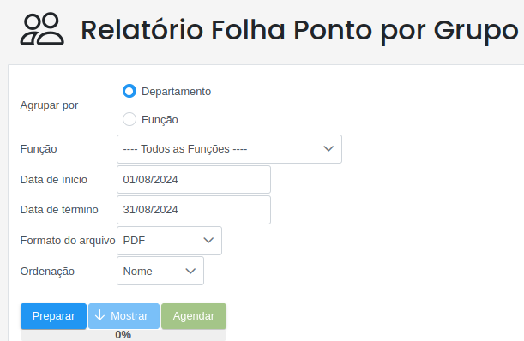Image resolution: width=524 pixels, height=341 pixels.
Task: Open the file format PDF dropdown
Action: [x=169, y=241]
